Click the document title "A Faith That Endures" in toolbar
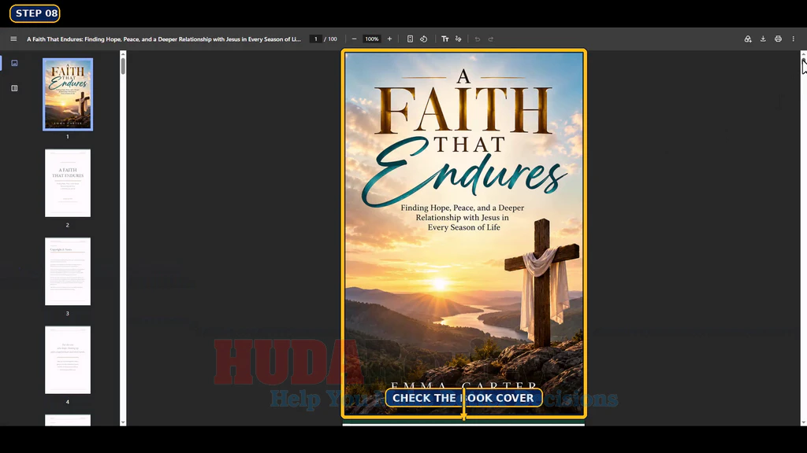 (x=164, y=39)
